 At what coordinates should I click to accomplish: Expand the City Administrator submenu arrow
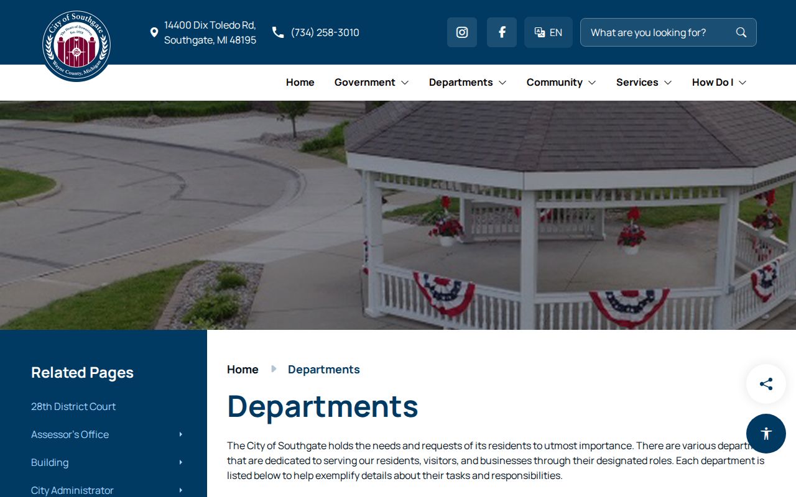pyautogui.click(x=181, y=490)
